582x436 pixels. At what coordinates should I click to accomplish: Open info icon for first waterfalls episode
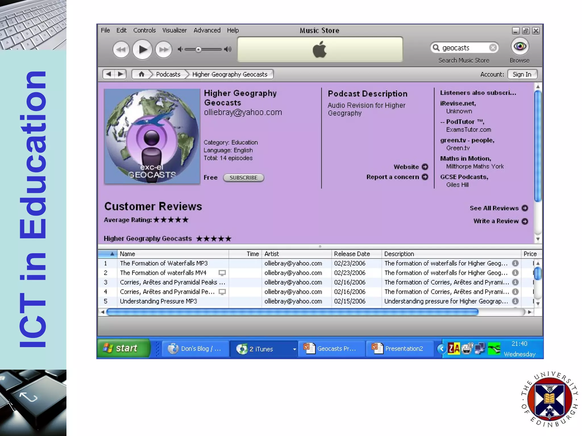[x=515, y=263]
